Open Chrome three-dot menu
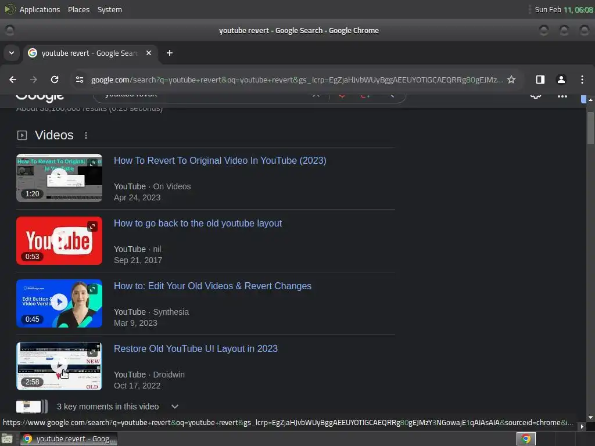 pos(582,80)
